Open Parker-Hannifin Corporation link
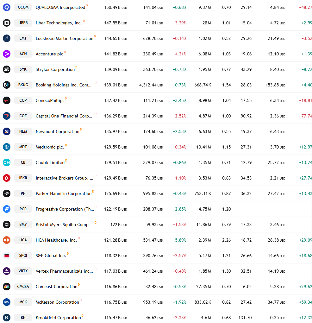312x323 pixels. click(x=64, y=193)
